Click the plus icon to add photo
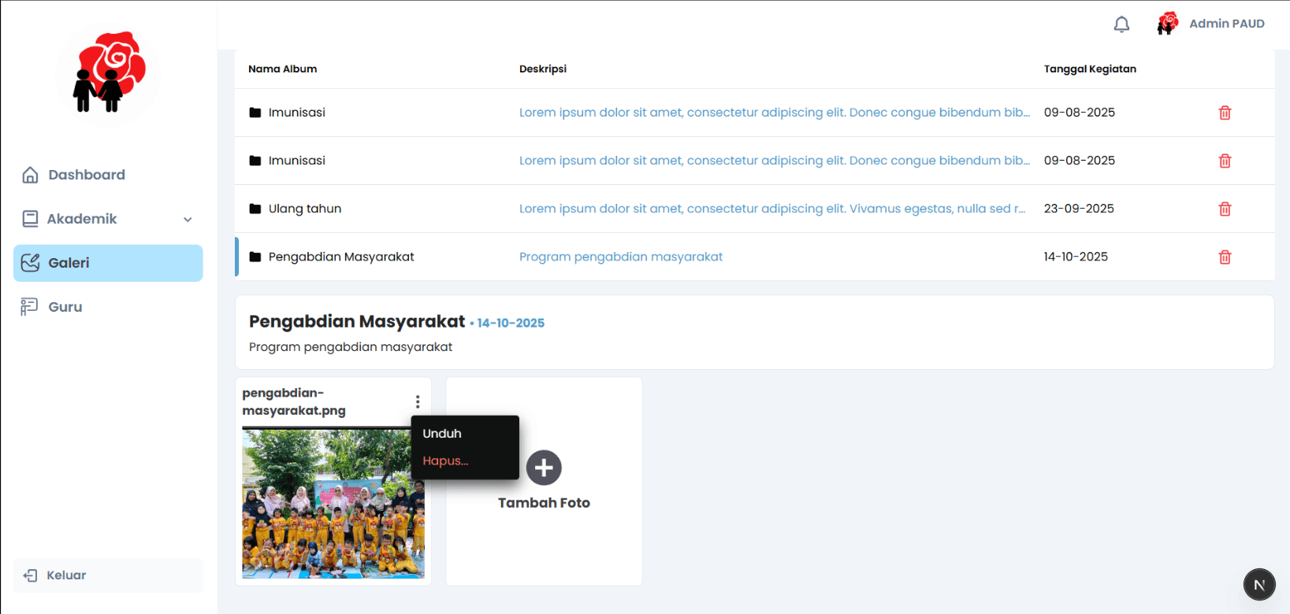The height and width of the screenshot is (614, 1290). tap(544, 468)
